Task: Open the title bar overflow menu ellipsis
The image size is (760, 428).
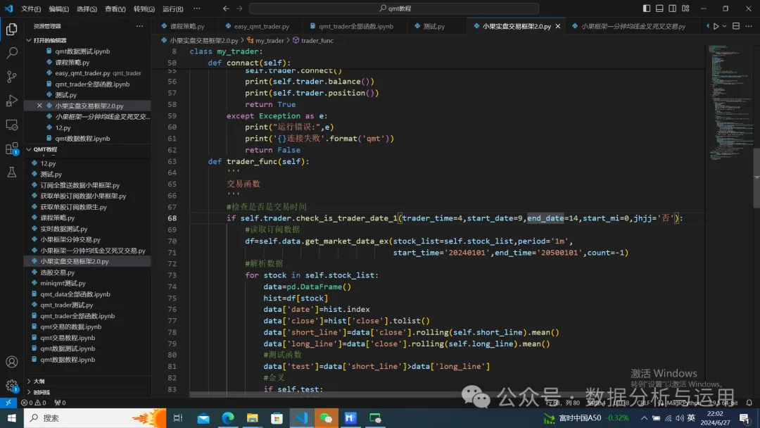Action: [196, 8]
